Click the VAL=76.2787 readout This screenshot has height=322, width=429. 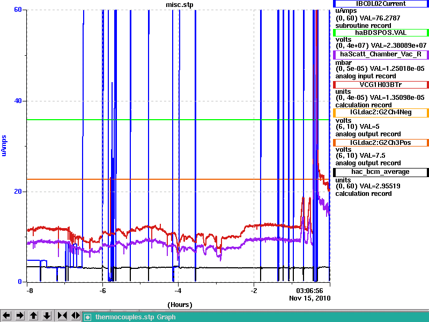pos(380,18)
